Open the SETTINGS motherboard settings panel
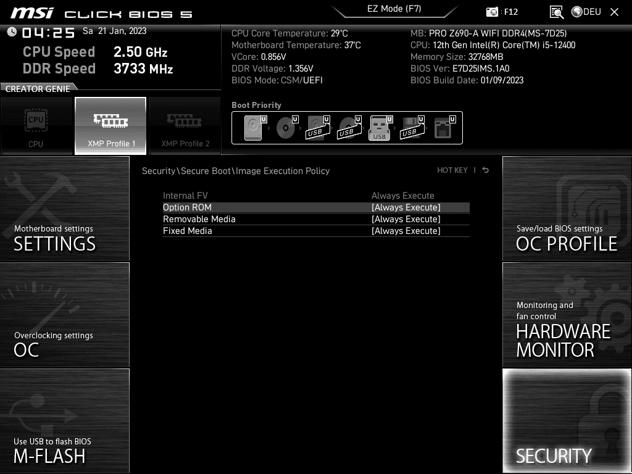 64,209
